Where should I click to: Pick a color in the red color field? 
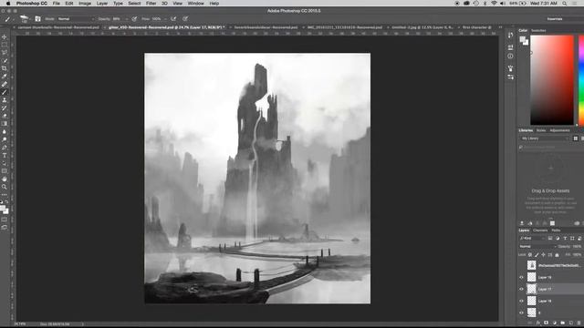tap(552, 80)
